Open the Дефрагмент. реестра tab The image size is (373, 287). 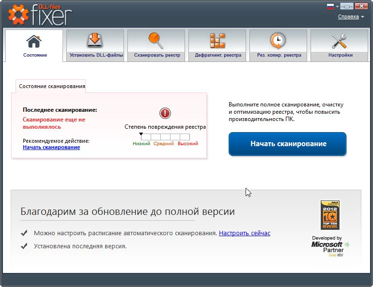point(218,55)
